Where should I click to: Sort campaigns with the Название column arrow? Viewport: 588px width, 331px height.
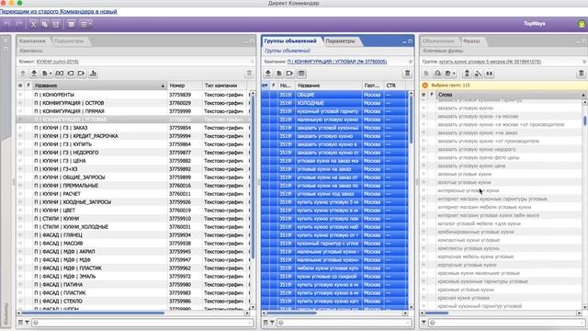(x=163, y=86)
